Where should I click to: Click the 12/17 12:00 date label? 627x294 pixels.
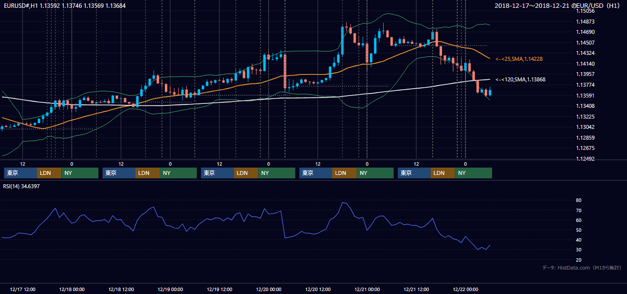click(23, 289)
